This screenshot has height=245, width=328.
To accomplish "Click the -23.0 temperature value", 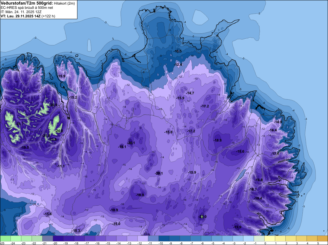I will [x=202, y=217].
